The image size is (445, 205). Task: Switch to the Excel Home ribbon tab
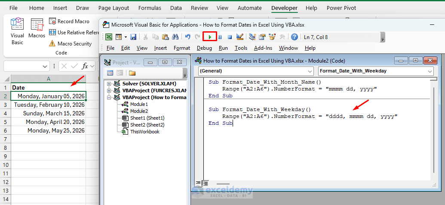(37, 8)
